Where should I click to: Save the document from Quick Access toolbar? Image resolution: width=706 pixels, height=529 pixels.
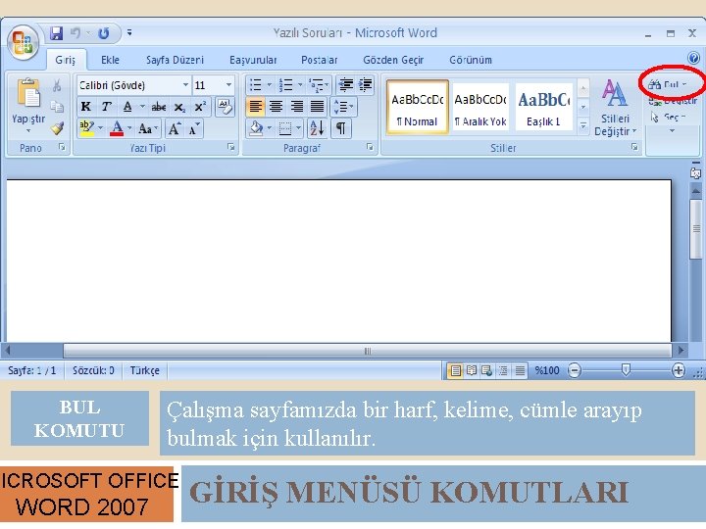click(56, 33)
